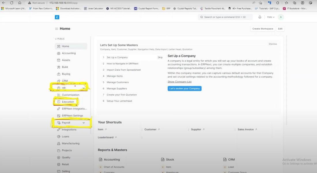The height and width of the screenshot is (173, 317).
Task: Expand the Payroll sidebar chevron
Action: tap(84, 123)
